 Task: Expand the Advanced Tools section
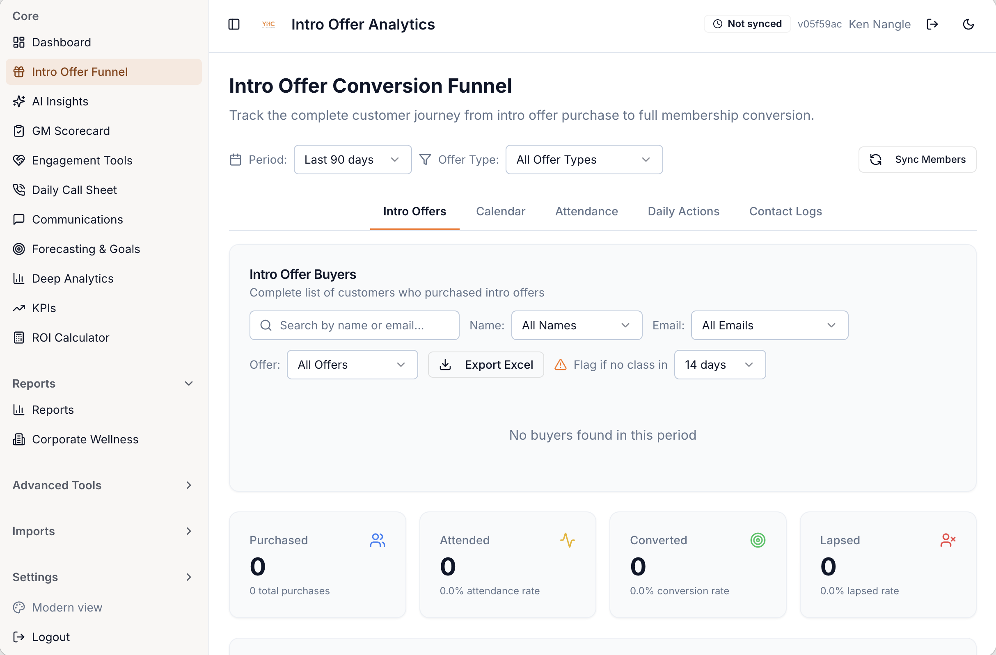coord(103,485)
